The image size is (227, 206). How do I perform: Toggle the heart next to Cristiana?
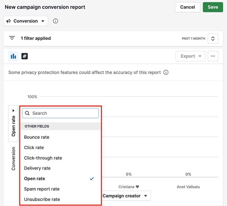[x=137, y=187]
